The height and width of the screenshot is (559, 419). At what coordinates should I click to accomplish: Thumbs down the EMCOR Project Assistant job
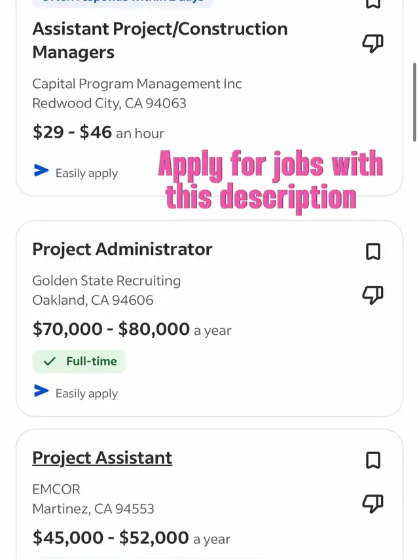373,504
